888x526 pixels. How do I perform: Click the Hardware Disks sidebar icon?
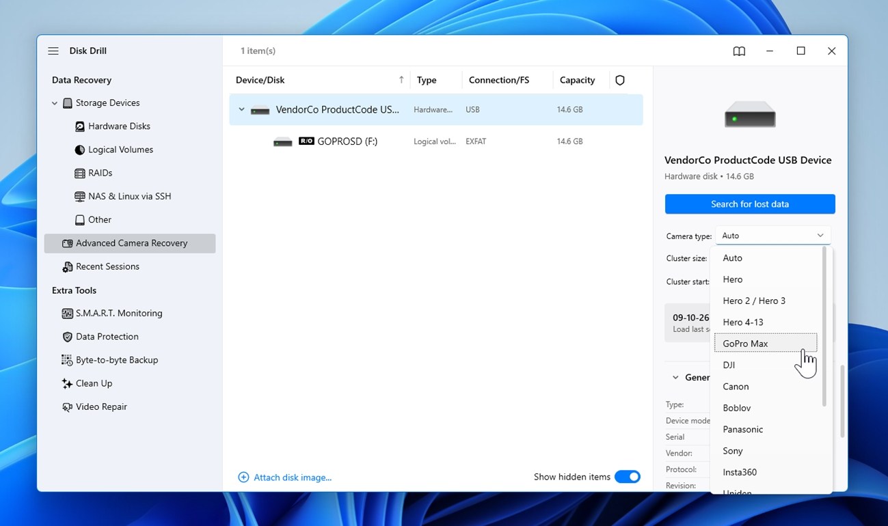tap(80, 126)
